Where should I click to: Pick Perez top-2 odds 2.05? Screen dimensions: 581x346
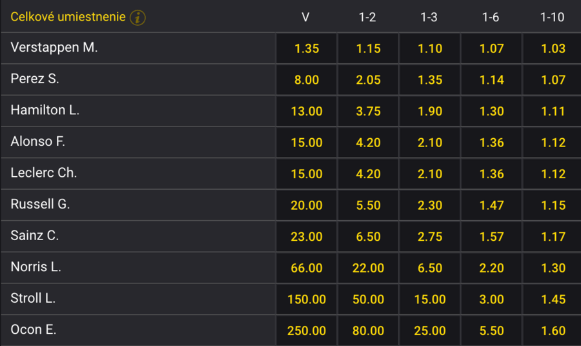(368, 80)
